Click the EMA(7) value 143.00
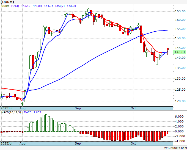 point(71,6)
